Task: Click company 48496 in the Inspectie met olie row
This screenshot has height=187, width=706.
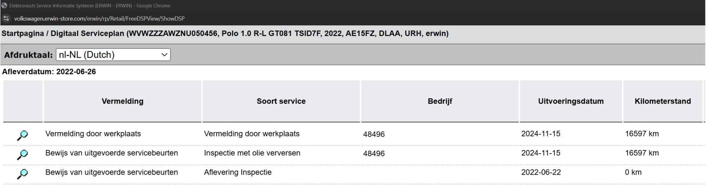Action: point(374,154)
